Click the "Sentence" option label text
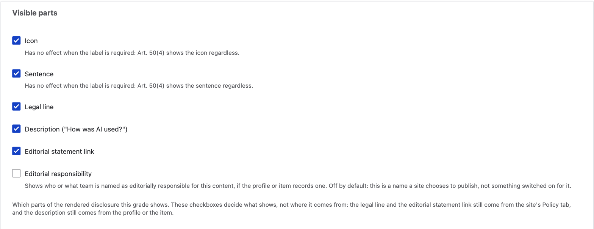The image size is (594, 229). pyautogui.click(x=39, y=74)
